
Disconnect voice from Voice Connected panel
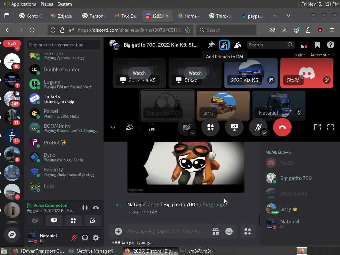click(x=95, y=208)
